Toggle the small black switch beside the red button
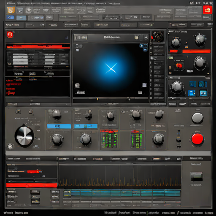 pyautogui.click(x=179, y=140)
